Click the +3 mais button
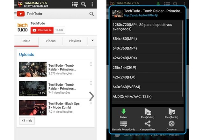The image size is (204, 140). pyautogui.click(x=27, y=121)
